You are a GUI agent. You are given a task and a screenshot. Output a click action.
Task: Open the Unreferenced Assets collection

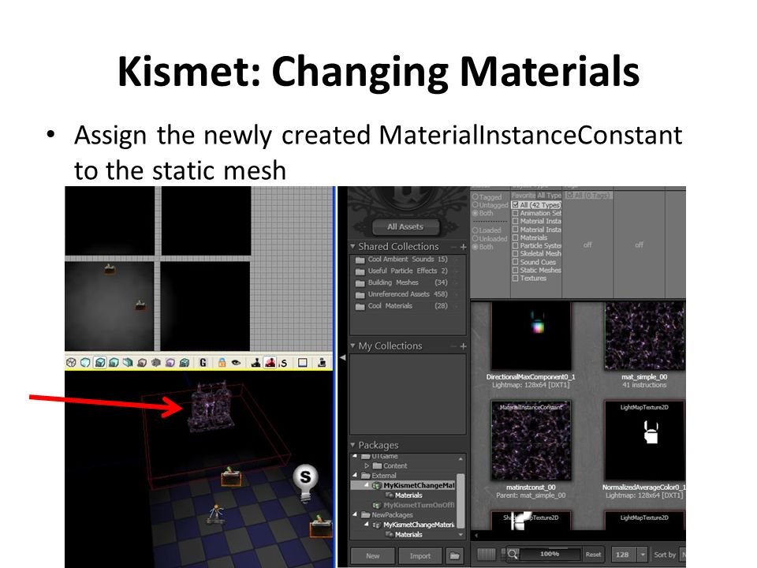[408, 294]
